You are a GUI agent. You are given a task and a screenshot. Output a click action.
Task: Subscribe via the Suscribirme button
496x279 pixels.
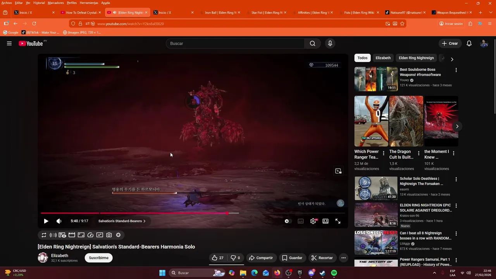click(99, 258)
